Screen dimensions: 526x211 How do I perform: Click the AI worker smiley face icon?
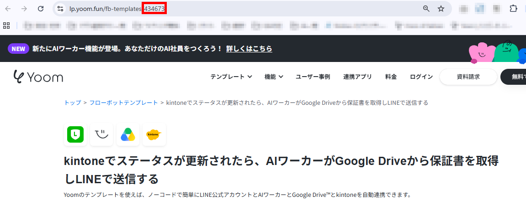[x=101, y=134]
